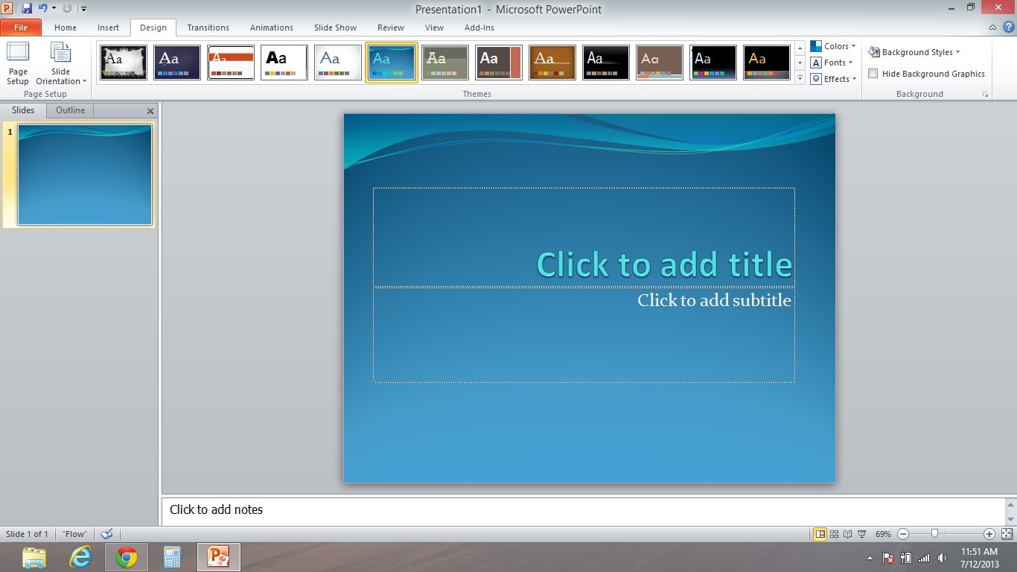The width and height of the screenshot is (1017, 572).
Task: Click the spell check icon in status bar
Action: click(106, 534)
